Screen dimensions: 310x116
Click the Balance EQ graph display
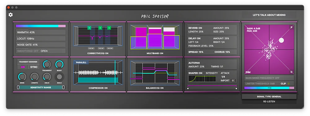[x=155, y=73]
